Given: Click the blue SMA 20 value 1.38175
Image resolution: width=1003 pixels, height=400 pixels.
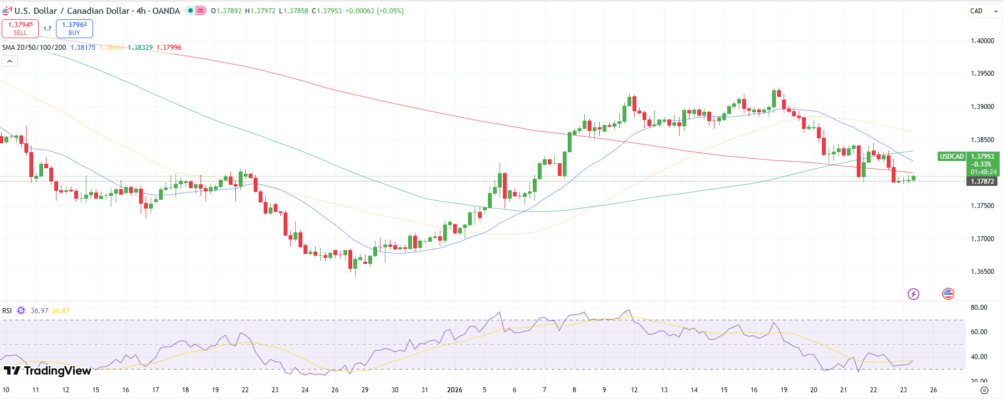Looking at the screenshot, I should click(x=83, y=48).
